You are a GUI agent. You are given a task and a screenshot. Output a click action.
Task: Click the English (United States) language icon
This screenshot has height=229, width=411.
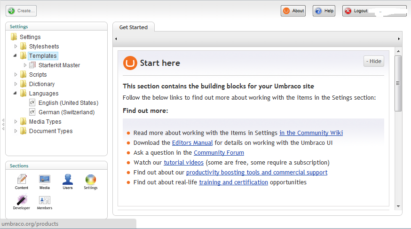(32, 103)
